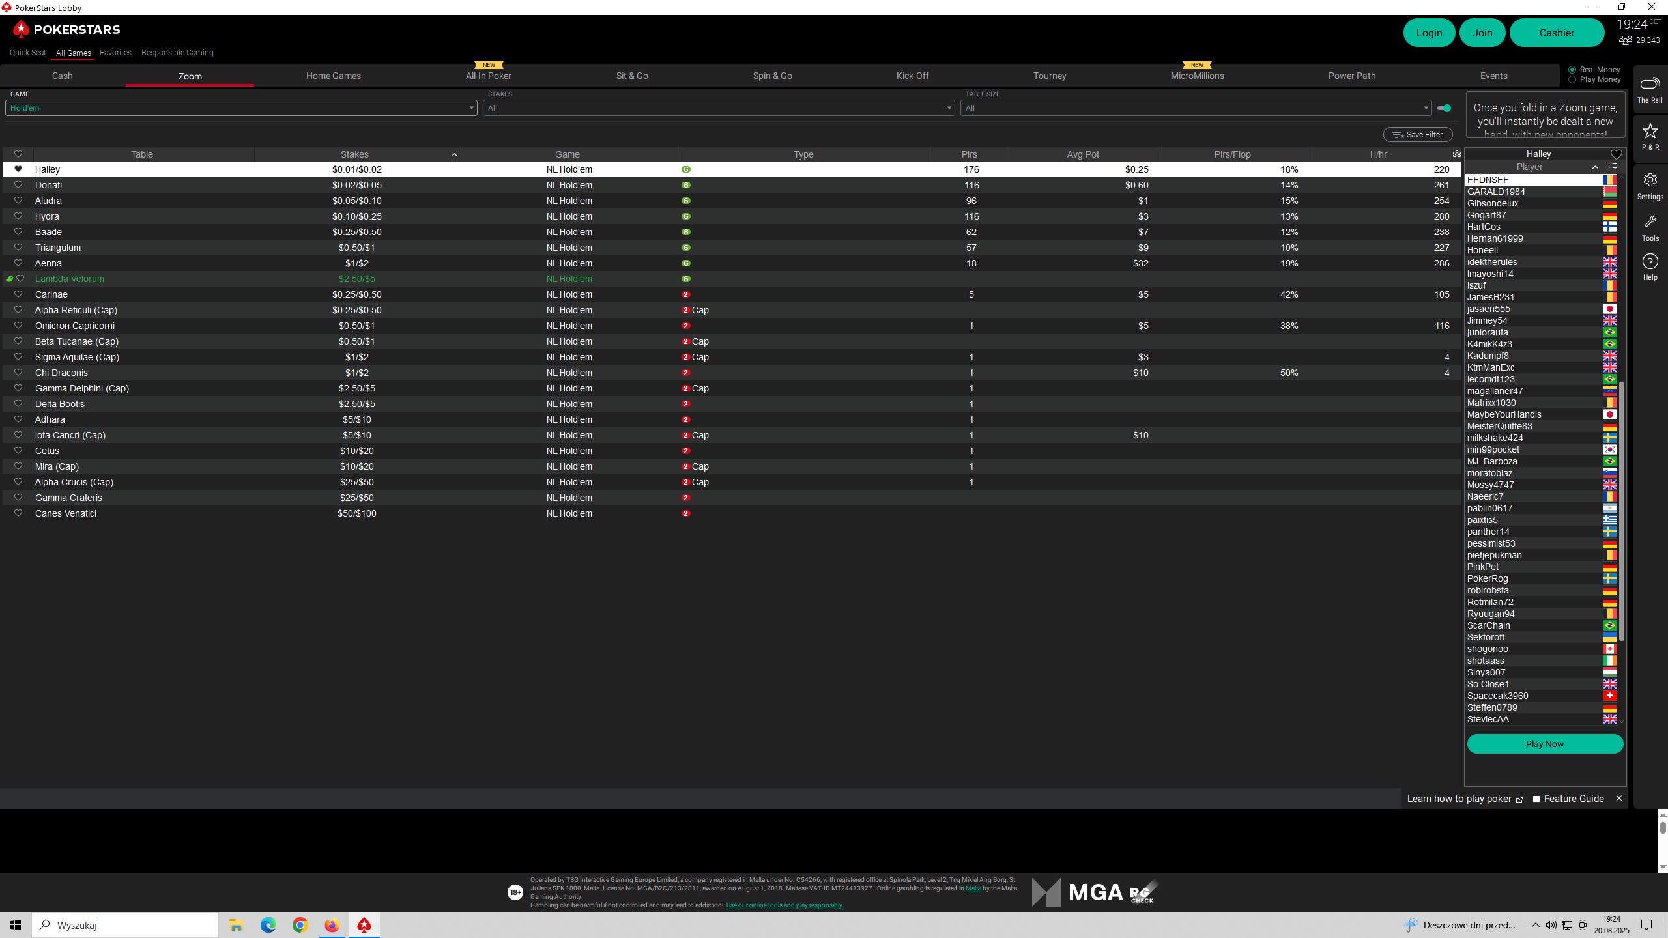The height and width of the screenshot is (938, 1668).
Task: Click PokerStars icon on taskbar
Action: (x=364, y=925)
